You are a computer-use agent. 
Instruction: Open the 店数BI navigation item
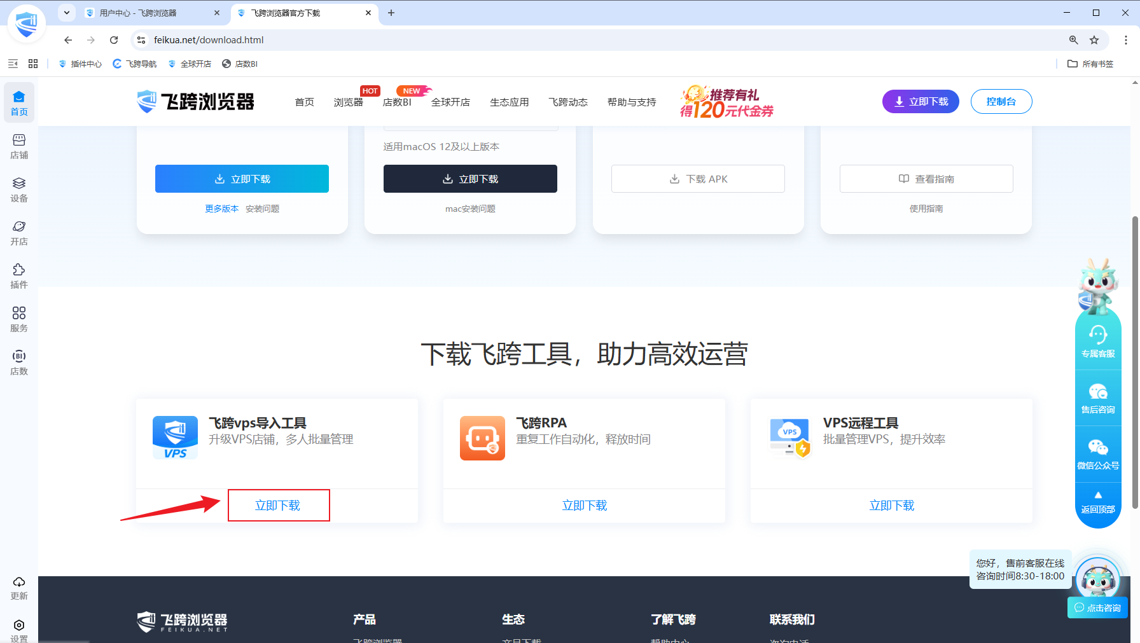click(397, 102)
